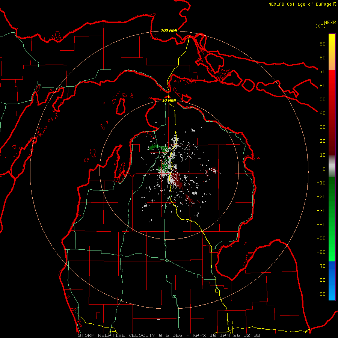Click the 80 value on velocity scale
Image resolution: width=338 pixels, height=338 pixels.
click(323, 57)
